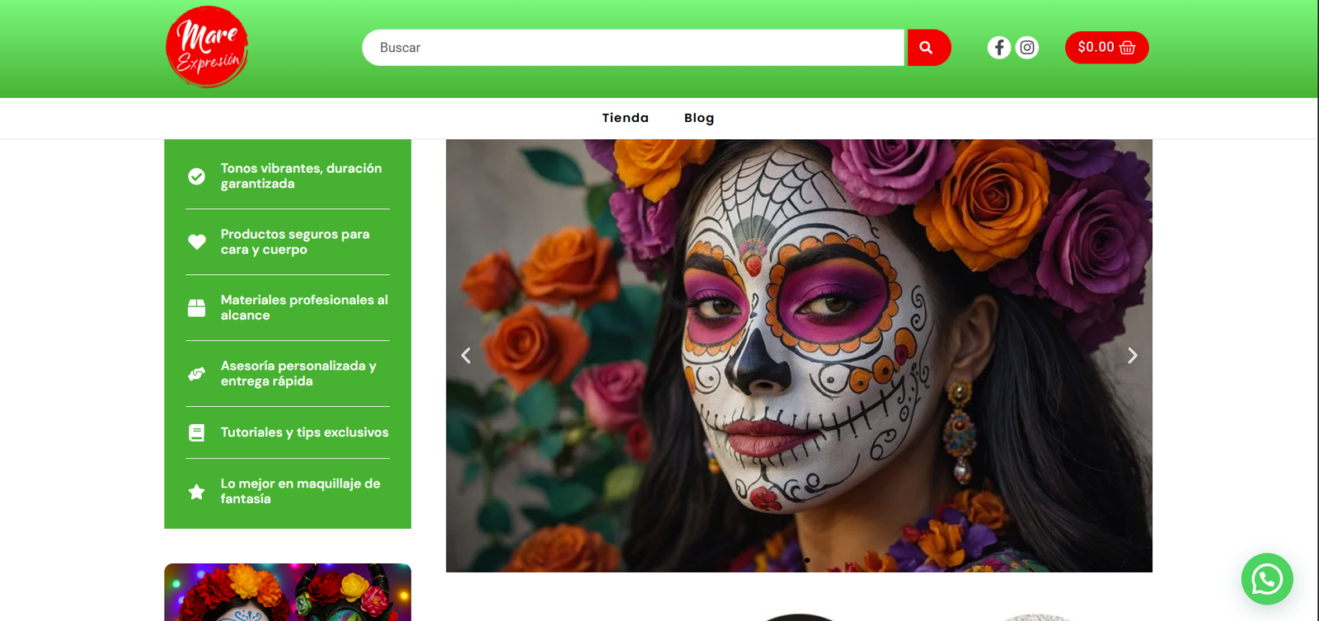Viewport: 1319px width, 621px height.
Task: Click the Mare Expresión logo
Action: click(x=207, y=47)
